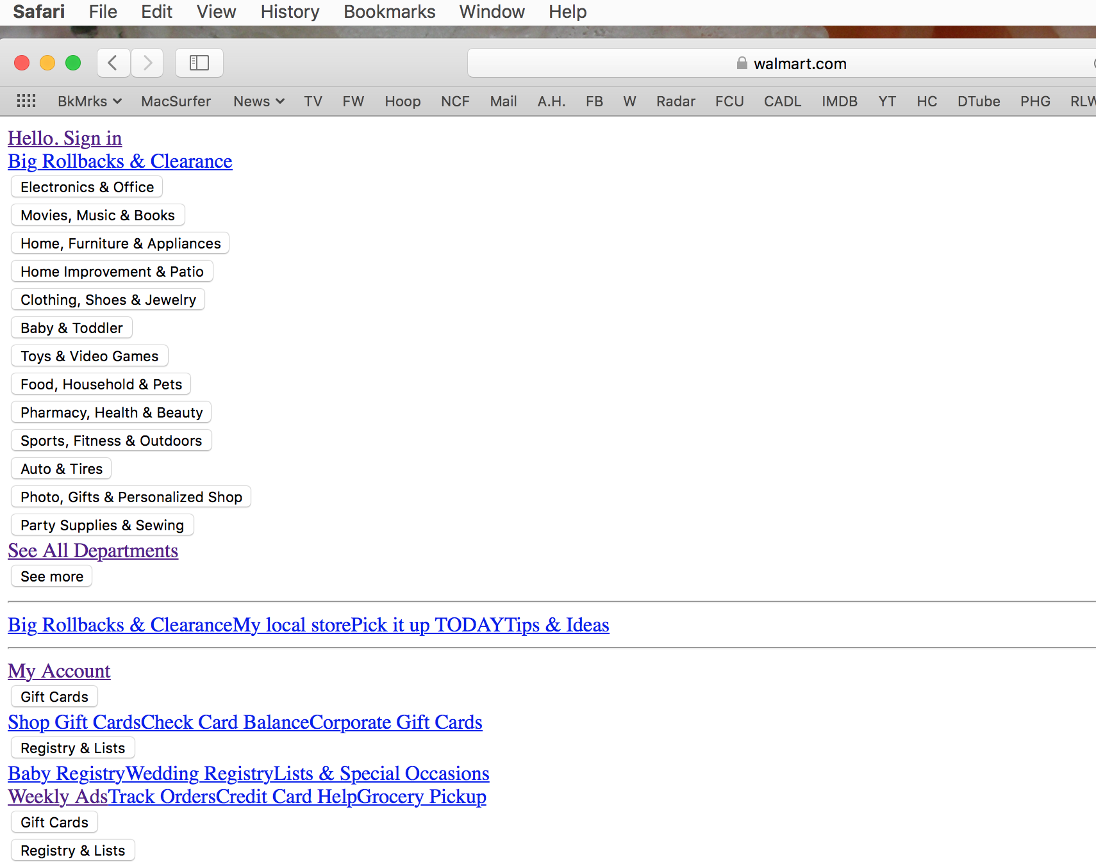The image size is (1096, 862).
Task: Follow the Pick it up TODAY link
Action: click(x=428, y=625)
